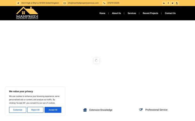Open the Facebook social icon

[x=168, y=3]
